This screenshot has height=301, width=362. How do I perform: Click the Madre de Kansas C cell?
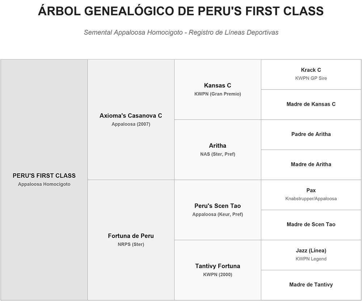click(x=311, y=104)
